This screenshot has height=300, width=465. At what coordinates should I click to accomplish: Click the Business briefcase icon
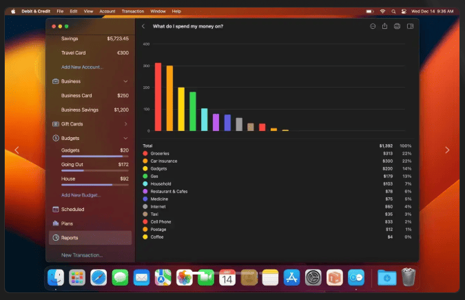[56, 81]
